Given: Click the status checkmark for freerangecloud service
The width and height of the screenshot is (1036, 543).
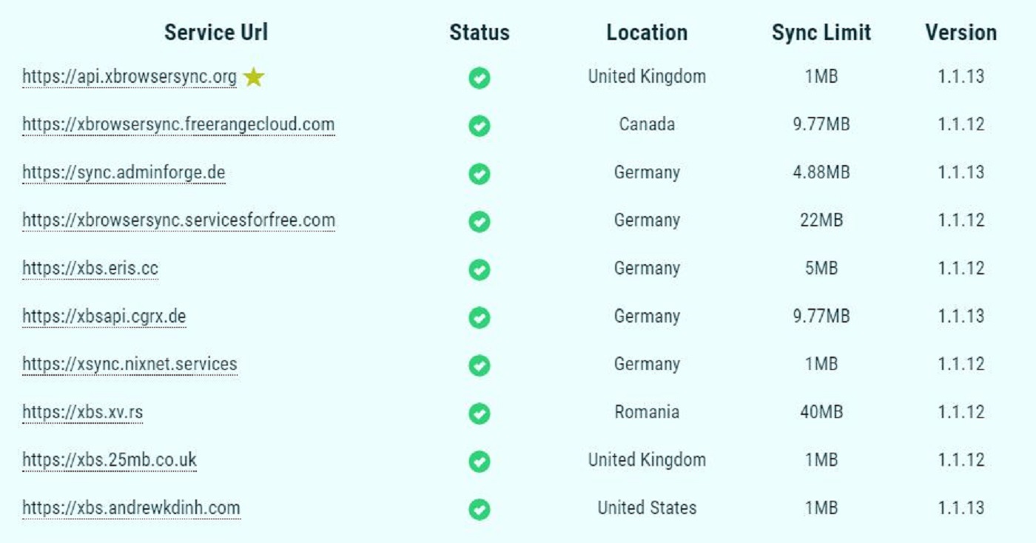Looking at the screenshot, I should click(480, 126).
